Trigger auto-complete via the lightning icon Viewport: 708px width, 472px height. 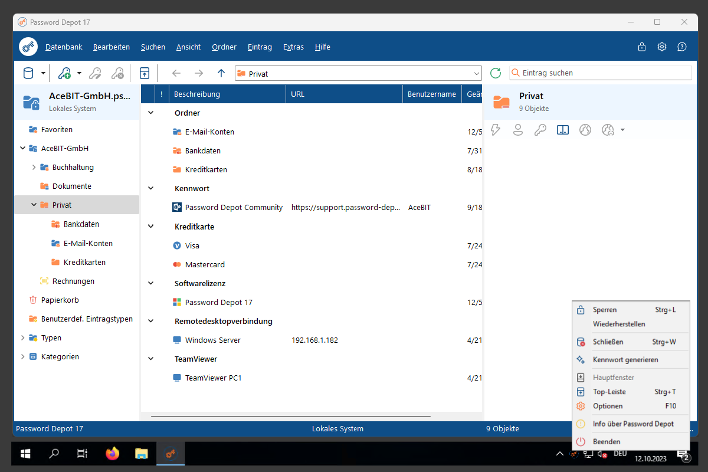496,130
